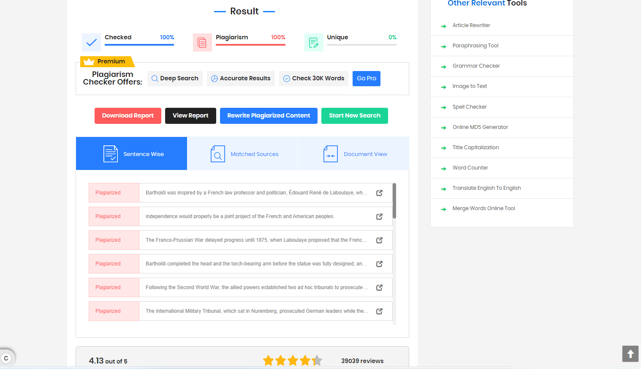Open the Grammar Checker link
The image size is (641, 369).
(x=476, y=66)
